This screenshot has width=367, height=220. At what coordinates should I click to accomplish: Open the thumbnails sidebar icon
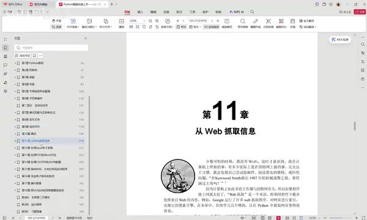(6, 57)
